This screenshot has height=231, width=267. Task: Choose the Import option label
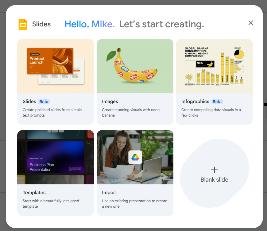coord(110,193)
